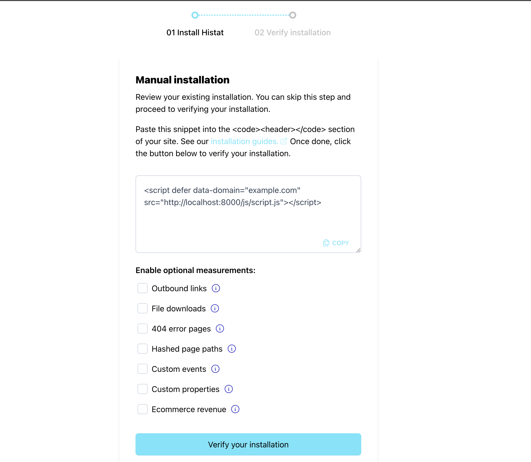Toggle the 404 error pages checkbox on
Image resolution: width=531 pixels, height=462 pixels.
tap(142, 329)
